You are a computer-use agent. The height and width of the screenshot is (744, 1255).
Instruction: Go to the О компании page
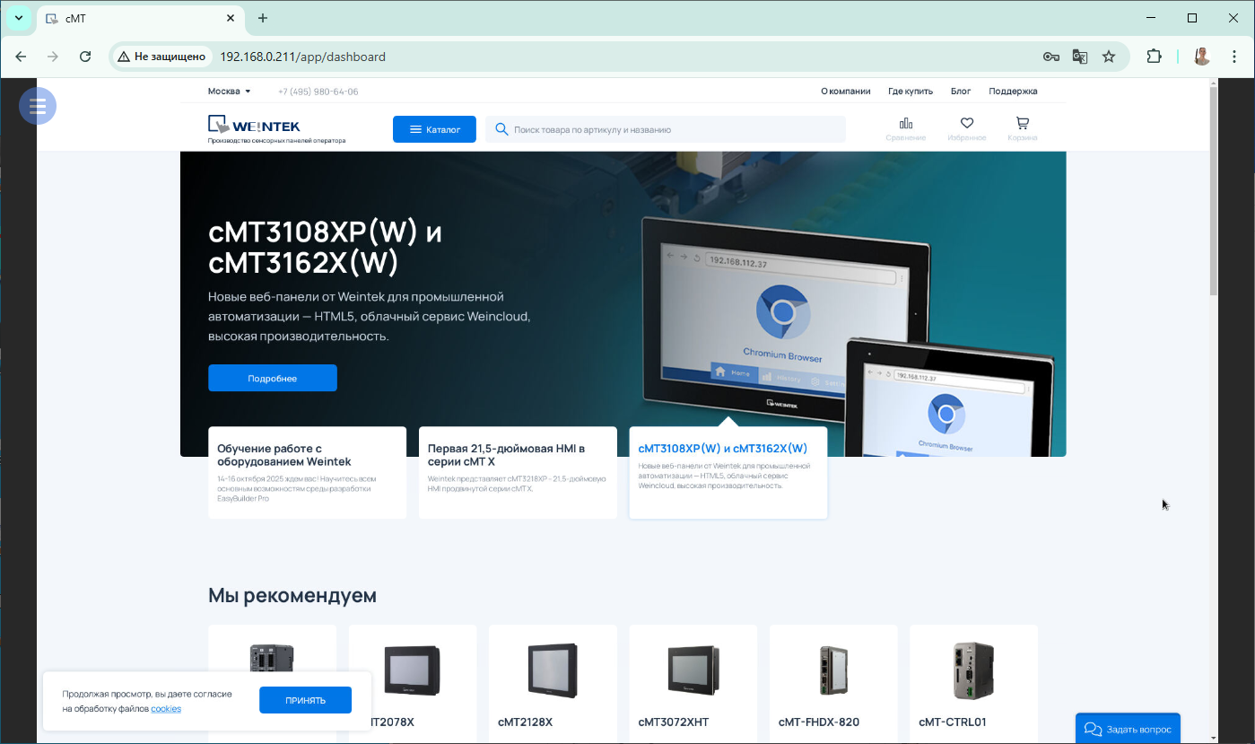[x=845, y=91]
